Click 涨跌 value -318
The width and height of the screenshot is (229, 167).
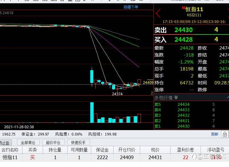point(188,55)
